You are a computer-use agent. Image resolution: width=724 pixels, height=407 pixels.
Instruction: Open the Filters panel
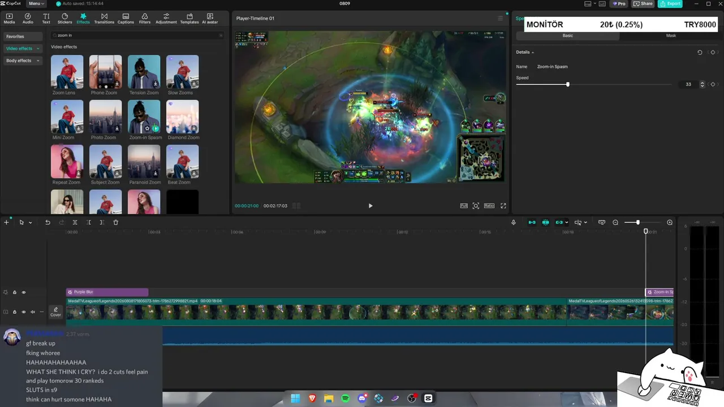(145, 19)
